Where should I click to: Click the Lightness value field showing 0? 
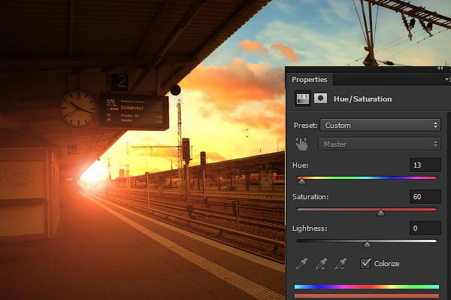coord(425,229)
